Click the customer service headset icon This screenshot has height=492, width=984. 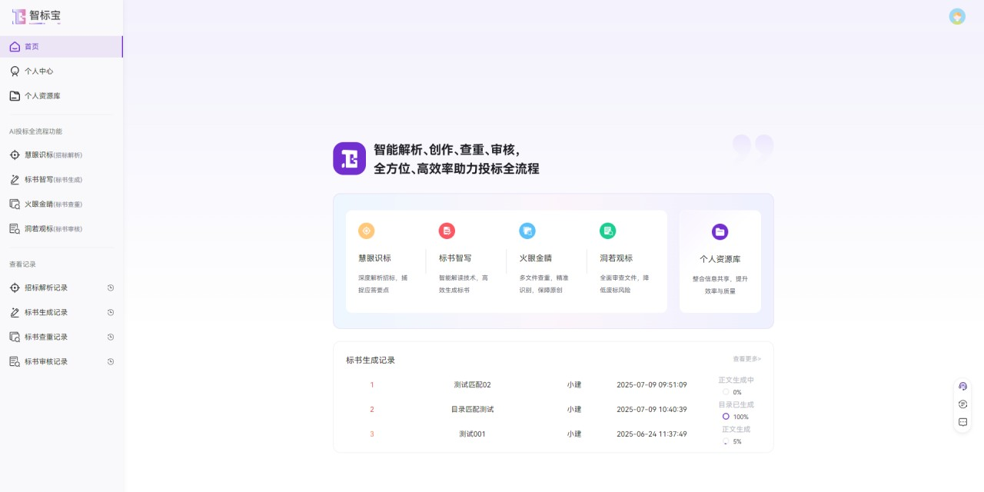[x=962, y=386]
